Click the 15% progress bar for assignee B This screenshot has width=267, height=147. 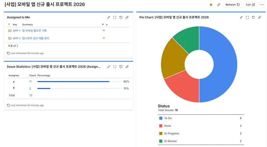coord(80,88)
